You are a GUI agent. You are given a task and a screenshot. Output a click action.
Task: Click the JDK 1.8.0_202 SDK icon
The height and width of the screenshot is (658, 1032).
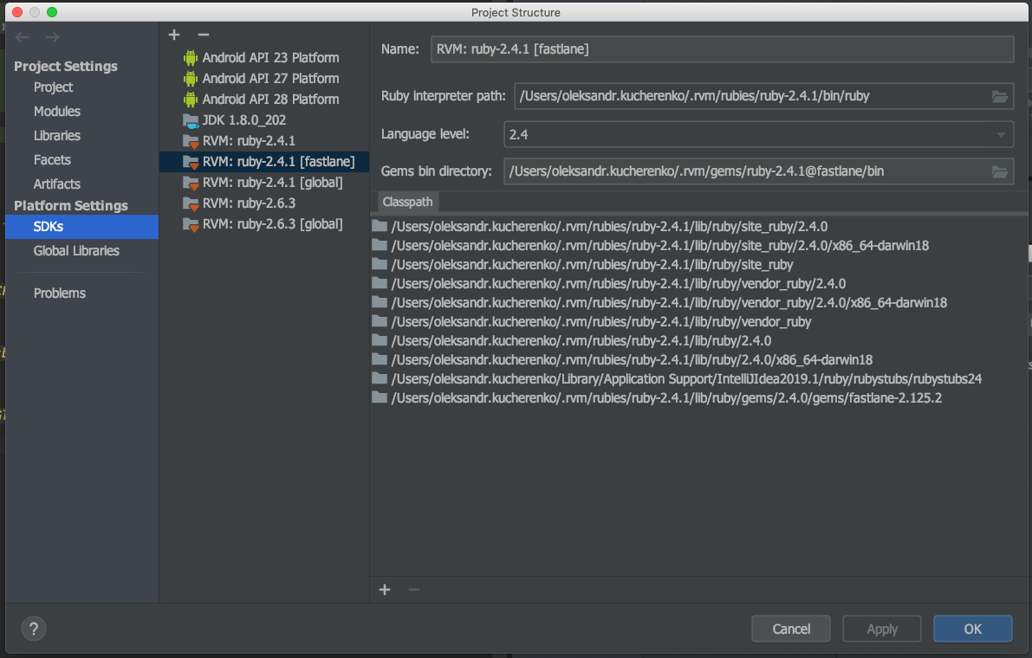[190, 119]
